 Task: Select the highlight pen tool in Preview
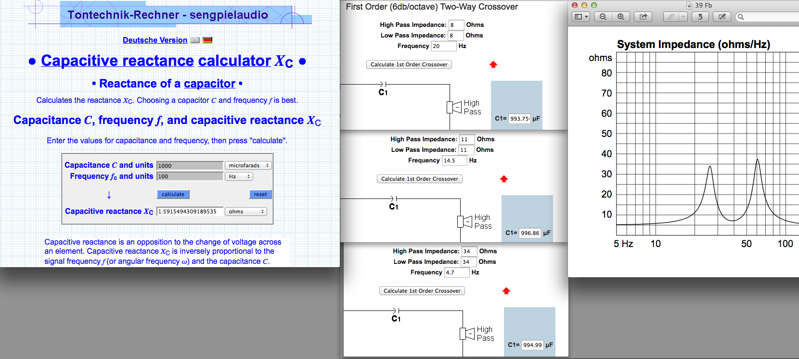point(671,17)
